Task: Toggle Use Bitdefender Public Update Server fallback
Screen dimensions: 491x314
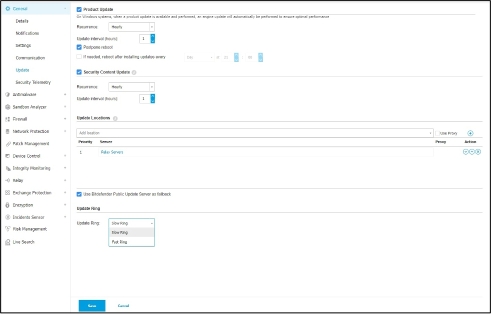Action: point(79,194)
